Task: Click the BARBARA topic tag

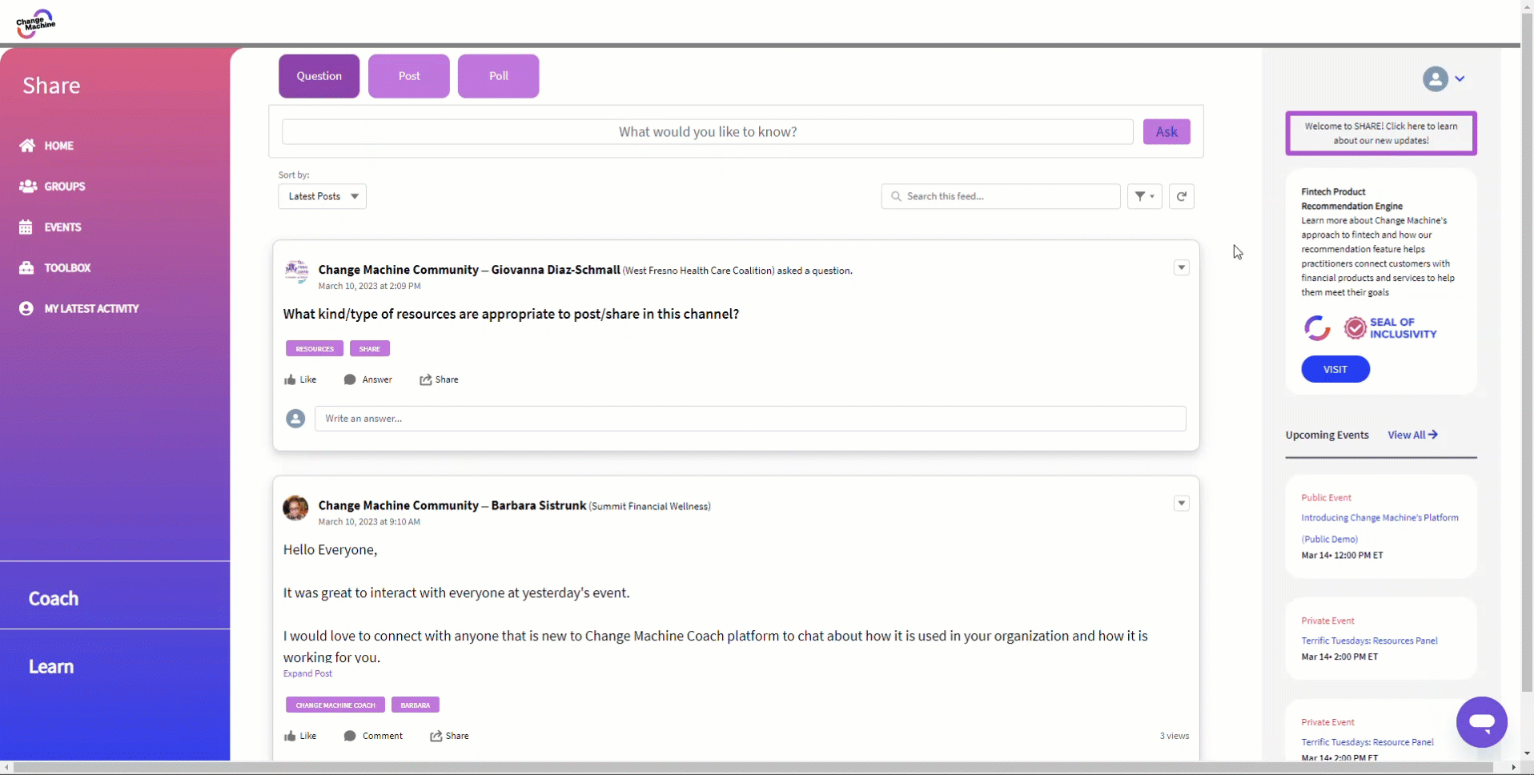Action: [415, 705]
